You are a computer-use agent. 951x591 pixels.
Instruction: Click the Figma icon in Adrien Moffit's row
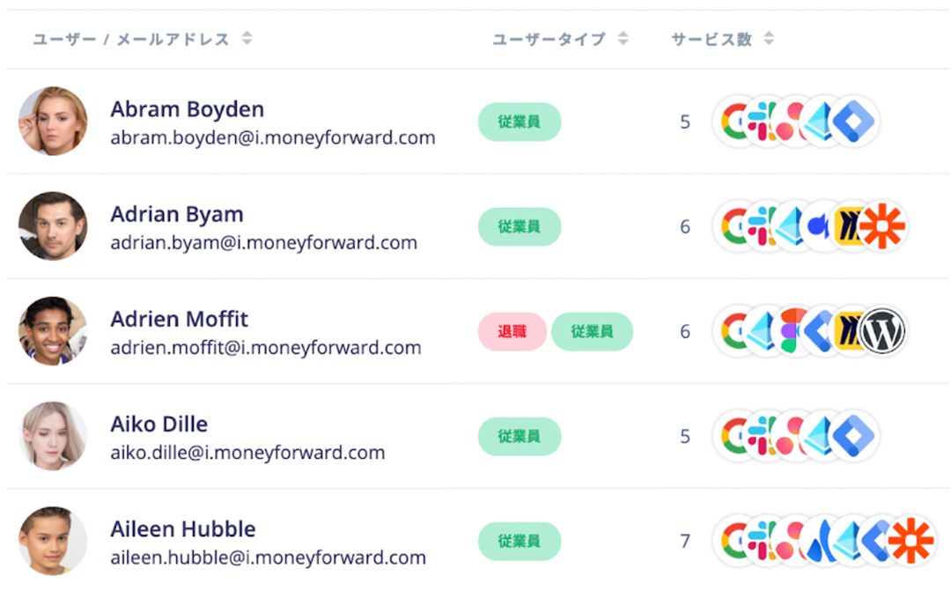791,331
